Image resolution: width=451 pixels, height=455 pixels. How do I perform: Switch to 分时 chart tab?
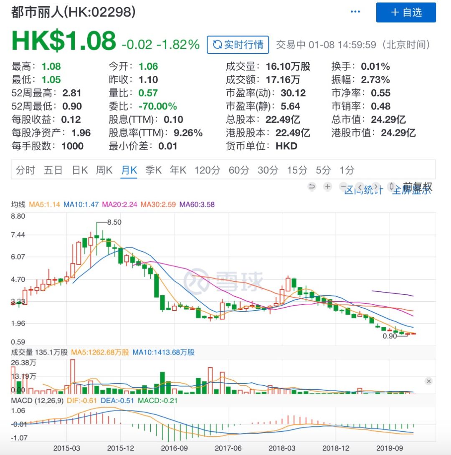click(25, 170)
